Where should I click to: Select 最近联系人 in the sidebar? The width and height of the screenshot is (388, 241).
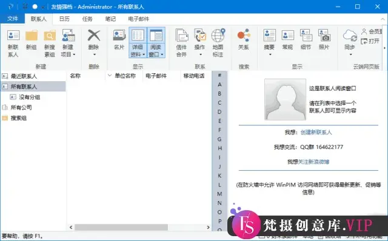point(33,76)
